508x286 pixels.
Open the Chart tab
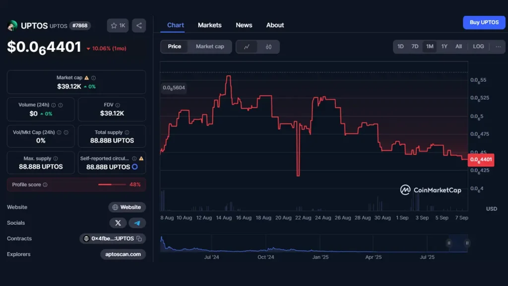tap(176, 25)
